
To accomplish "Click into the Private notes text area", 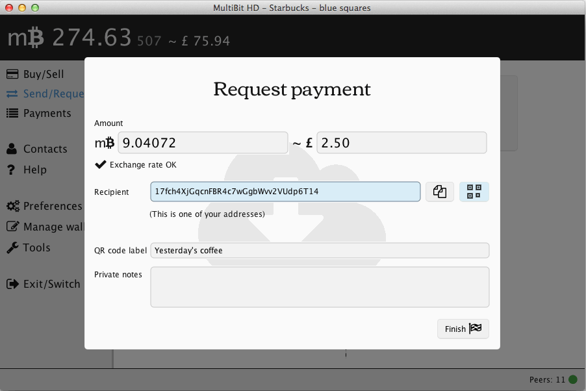I will pos(319,286).
